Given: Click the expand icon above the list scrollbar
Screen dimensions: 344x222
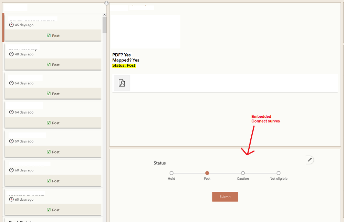Looking at the screenshot, I should coord(106,3).
